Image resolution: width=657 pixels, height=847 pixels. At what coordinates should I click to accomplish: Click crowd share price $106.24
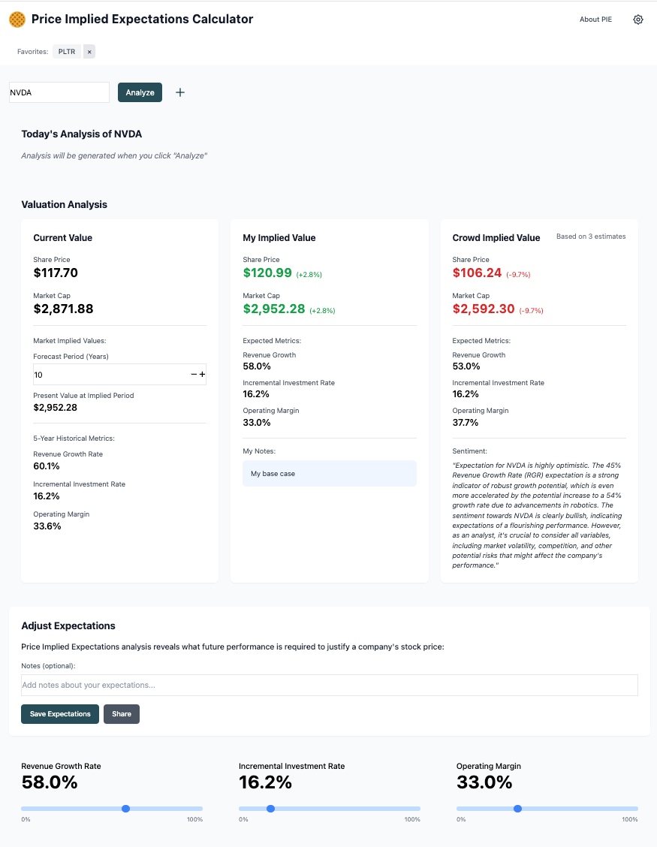(x=477, y=273)
